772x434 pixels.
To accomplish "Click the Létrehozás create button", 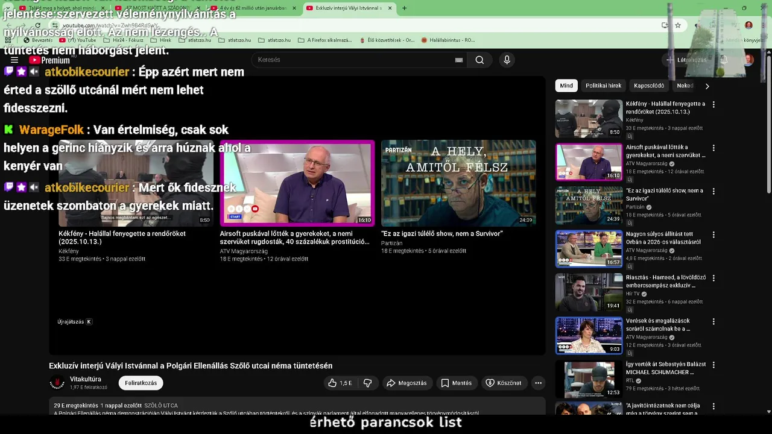I will click(686, 60).
